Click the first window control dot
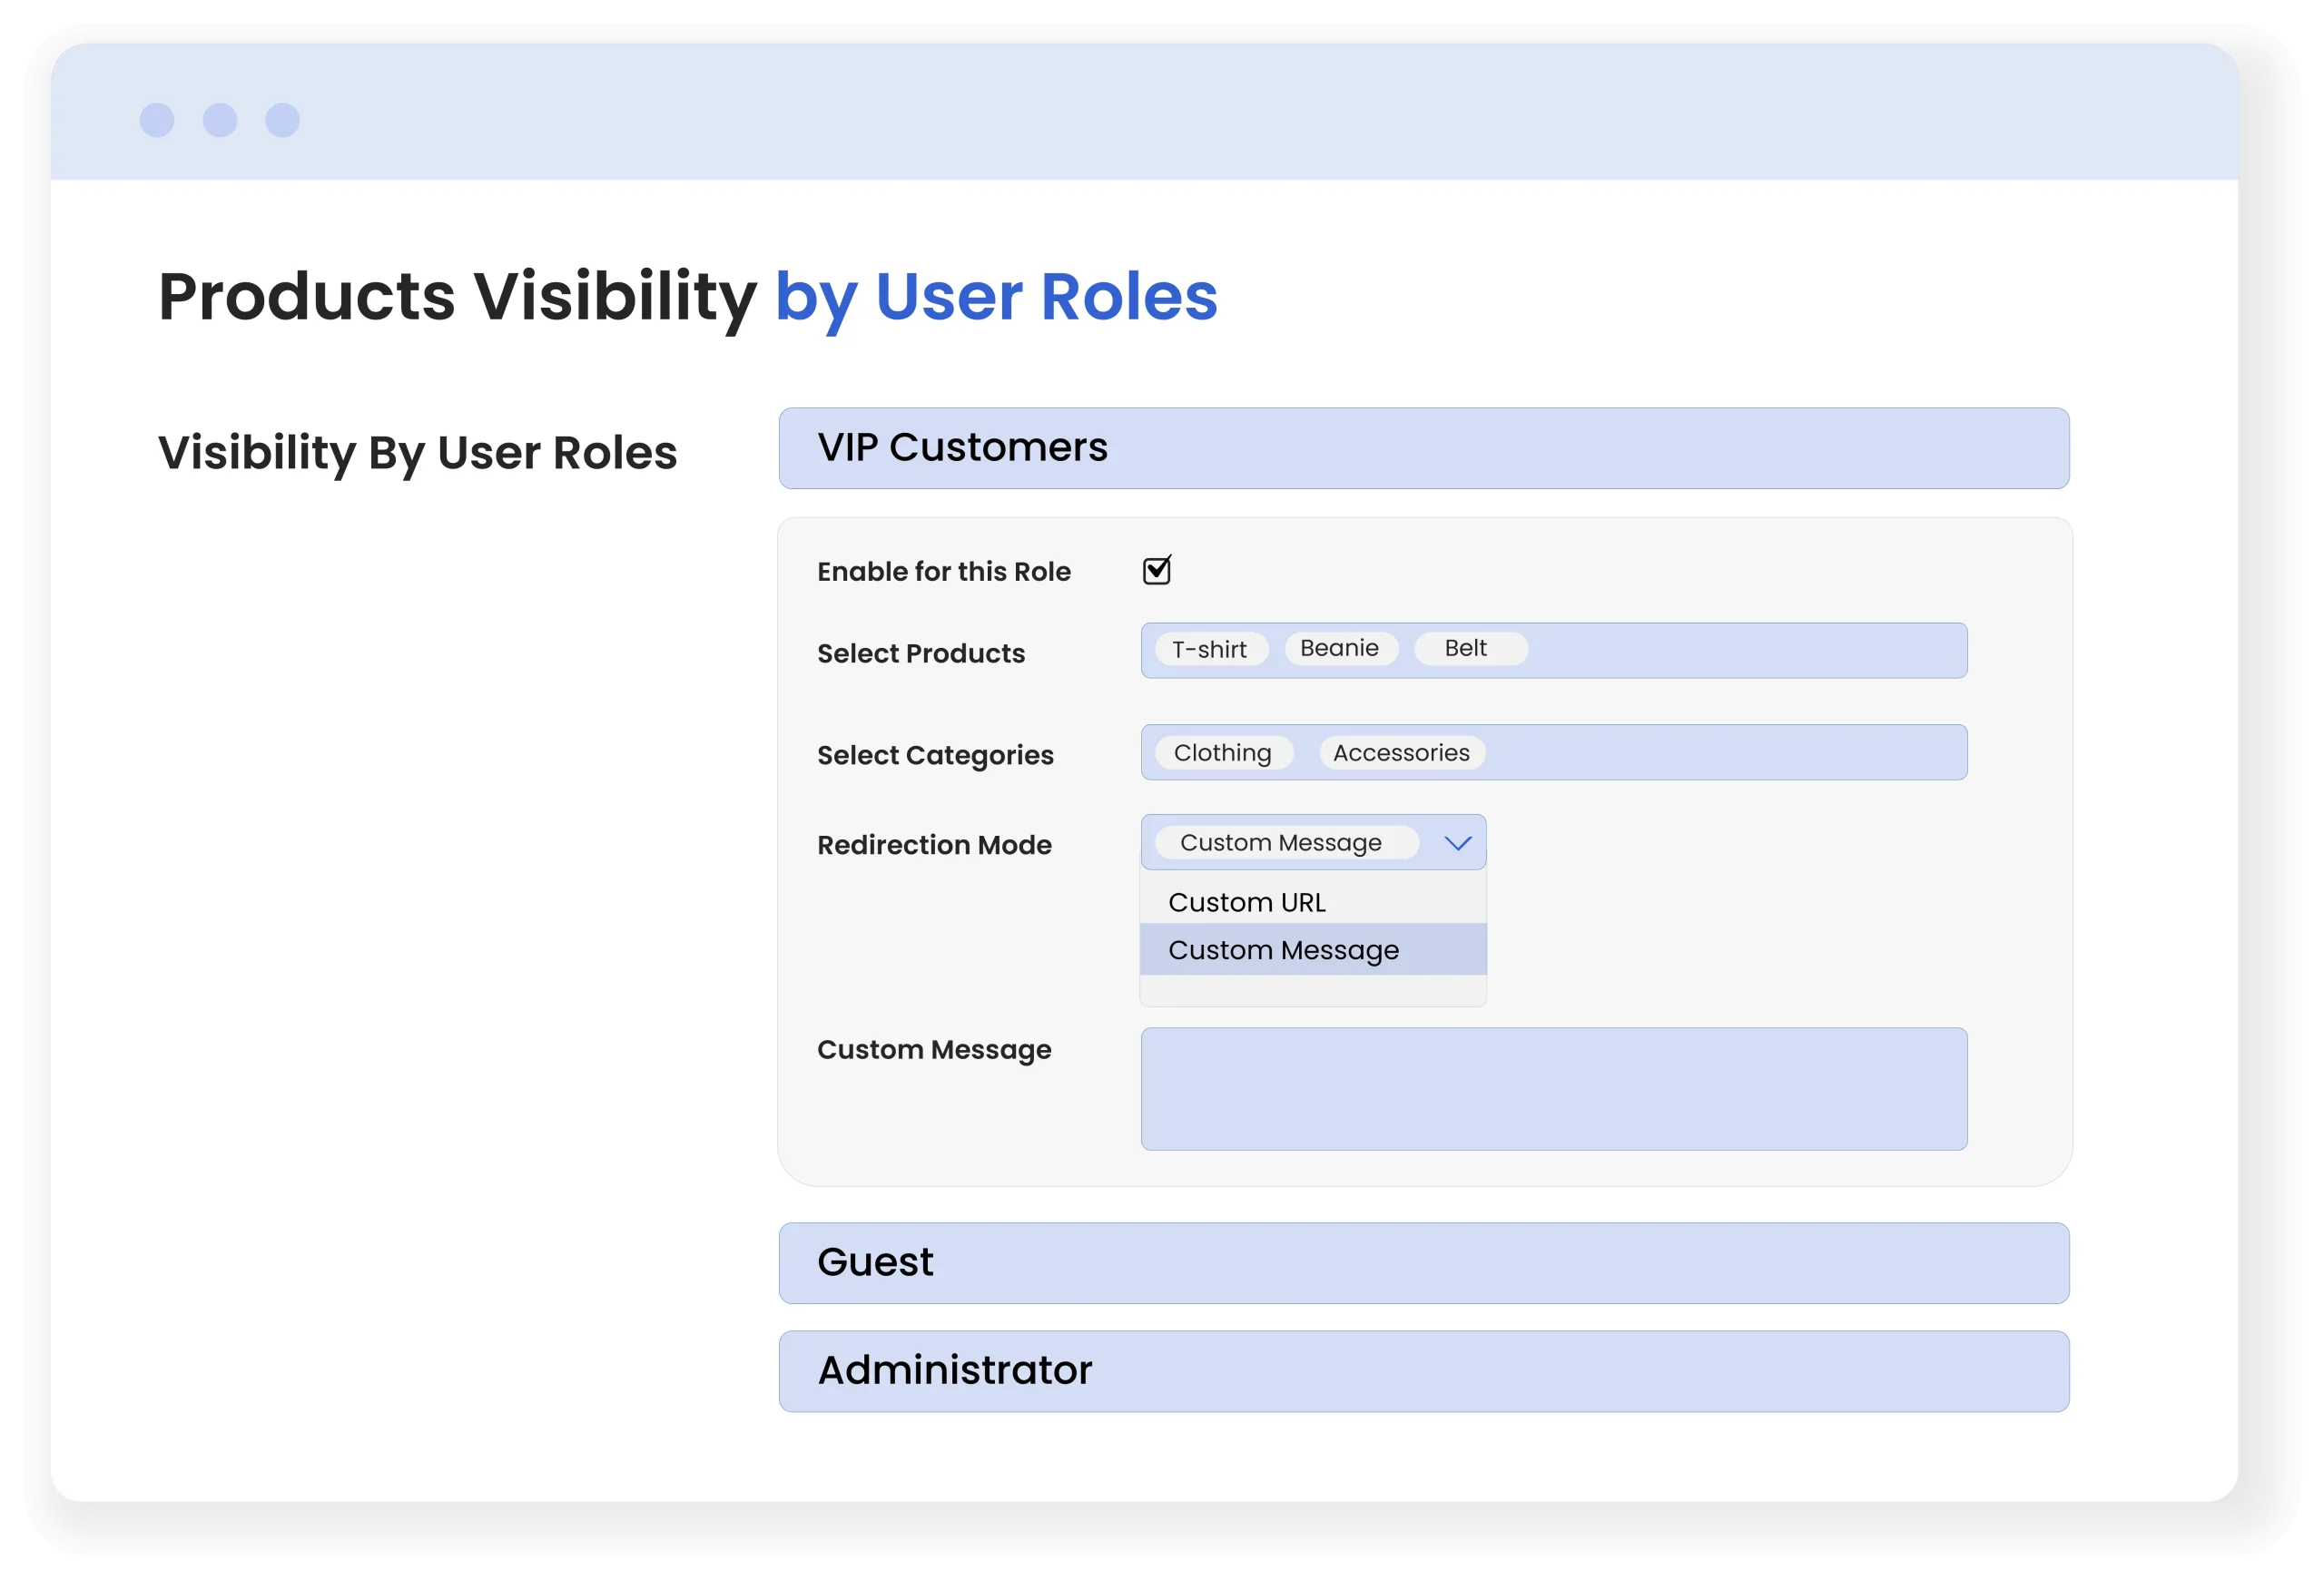2324x1580 pixels. (157, 120)
